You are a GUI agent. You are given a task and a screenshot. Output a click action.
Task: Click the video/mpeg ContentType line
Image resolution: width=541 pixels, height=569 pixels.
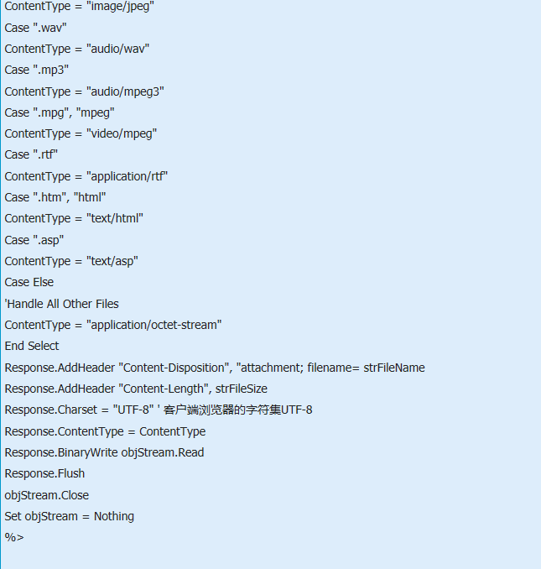[x=81, y=134]
